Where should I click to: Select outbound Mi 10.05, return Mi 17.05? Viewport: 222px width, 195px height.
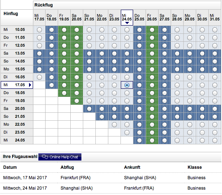[39, 29]
